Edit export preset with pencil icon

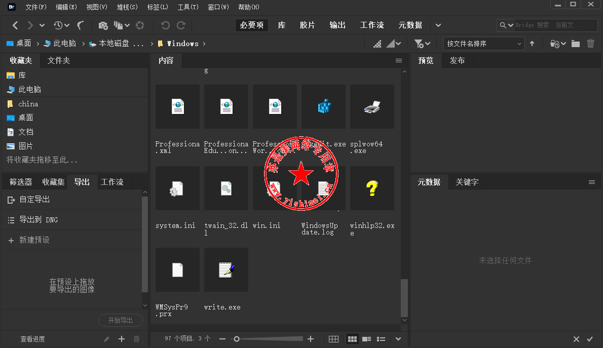click(106, 339)
